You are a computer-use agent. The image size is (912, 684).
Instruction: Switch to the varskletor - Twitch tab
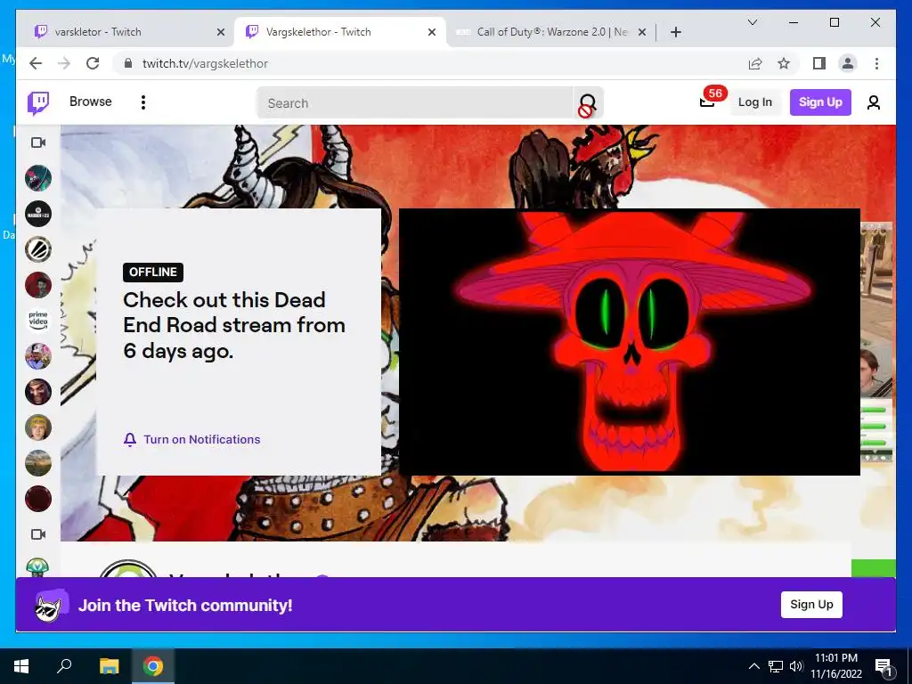click(124, 32)
